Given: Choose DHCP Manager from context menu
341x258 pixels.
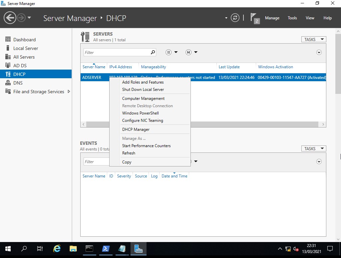Looking at the screenshot, I should tap(136, 129).
